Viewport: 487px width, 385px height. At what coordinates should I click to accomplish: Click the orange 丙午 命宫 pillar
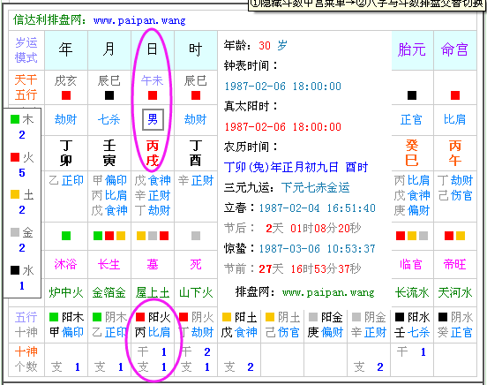[455, 153]
